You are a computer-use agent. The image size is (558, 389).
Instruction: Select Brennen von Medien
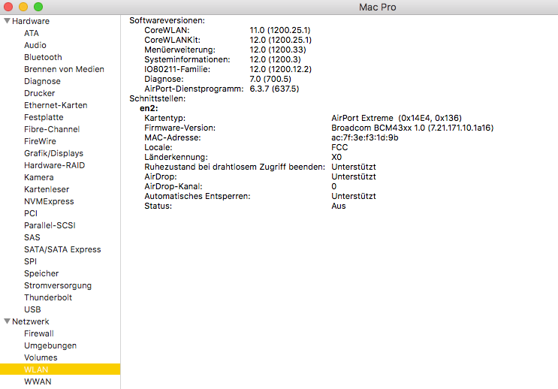64,69
